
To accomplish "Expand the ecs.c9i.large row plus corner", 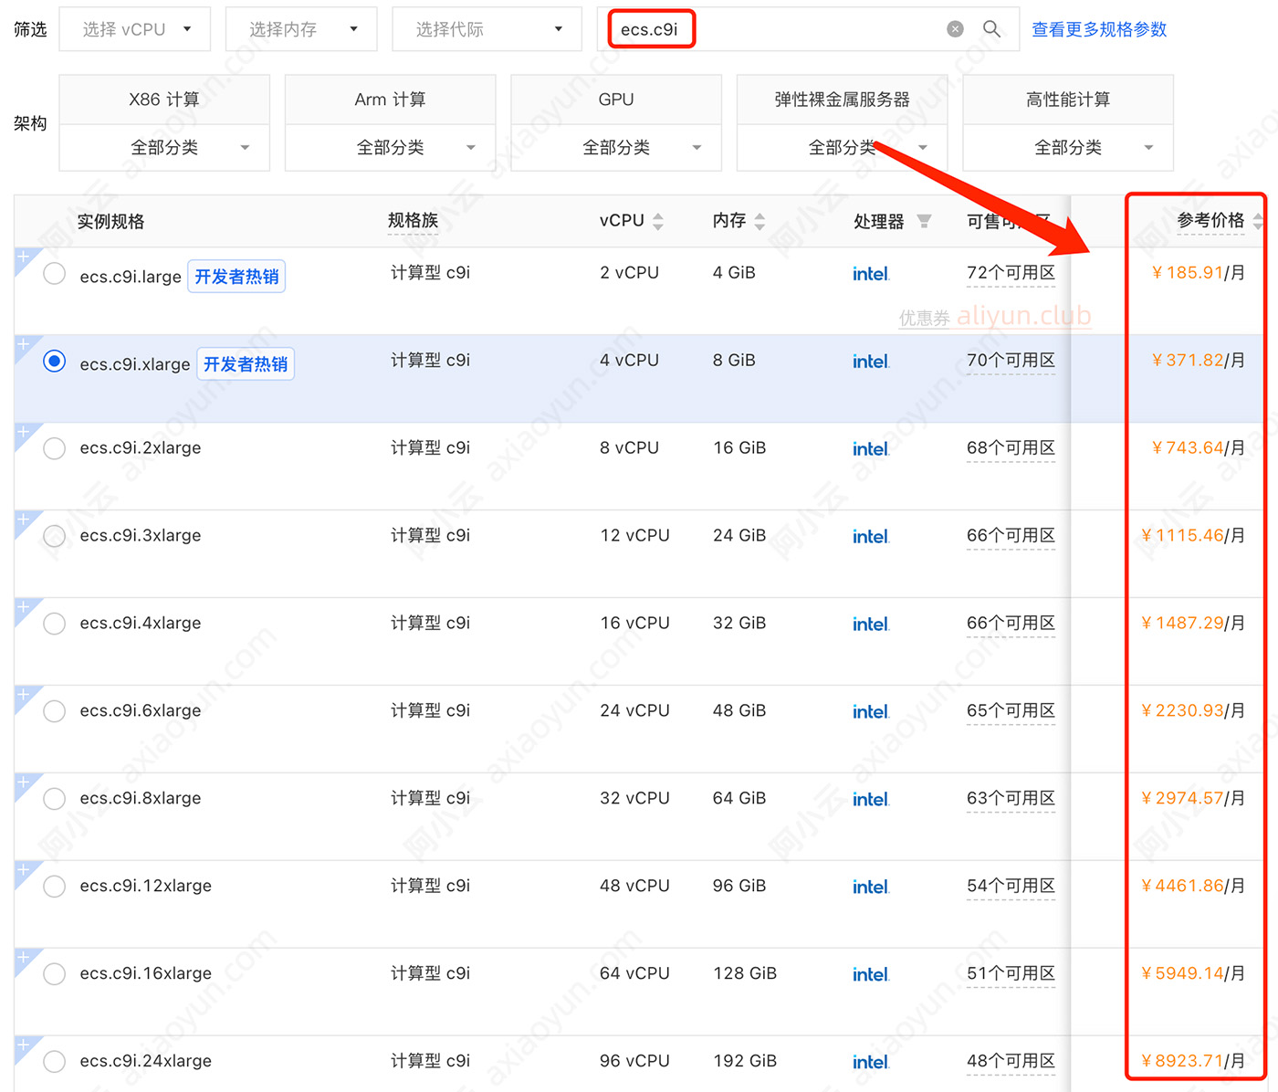I will [25, 258].
